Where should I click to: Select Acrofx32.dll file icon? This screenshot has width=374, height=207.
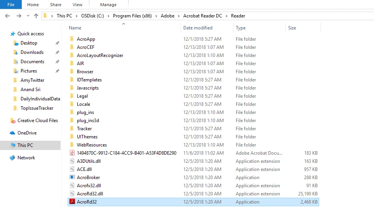pos(72,185)
